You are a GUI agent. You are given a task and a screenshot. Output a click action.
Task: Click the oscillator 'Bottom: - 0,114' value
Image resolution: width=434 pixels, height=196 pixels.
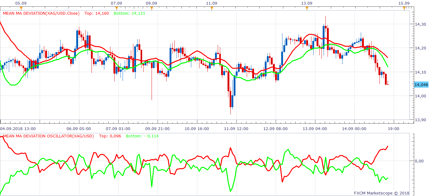[142, 136]
